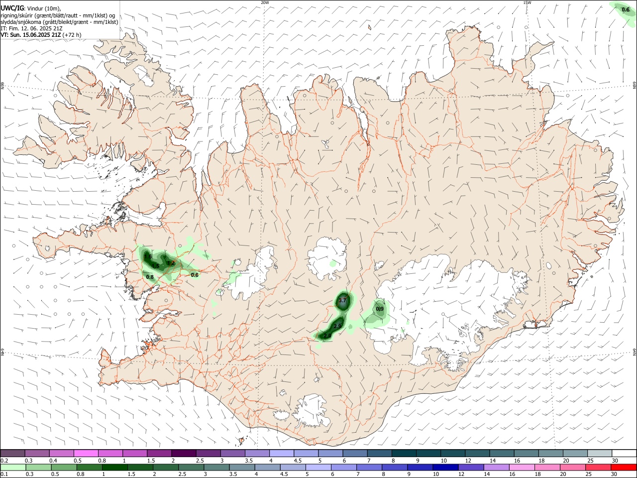Click the 2.9 precipitation value label
The height and width of the screenshot is (478, 637).
(337, 326)
